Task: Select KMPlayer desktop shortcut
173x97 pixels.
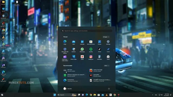Action: tap(4, 66)
